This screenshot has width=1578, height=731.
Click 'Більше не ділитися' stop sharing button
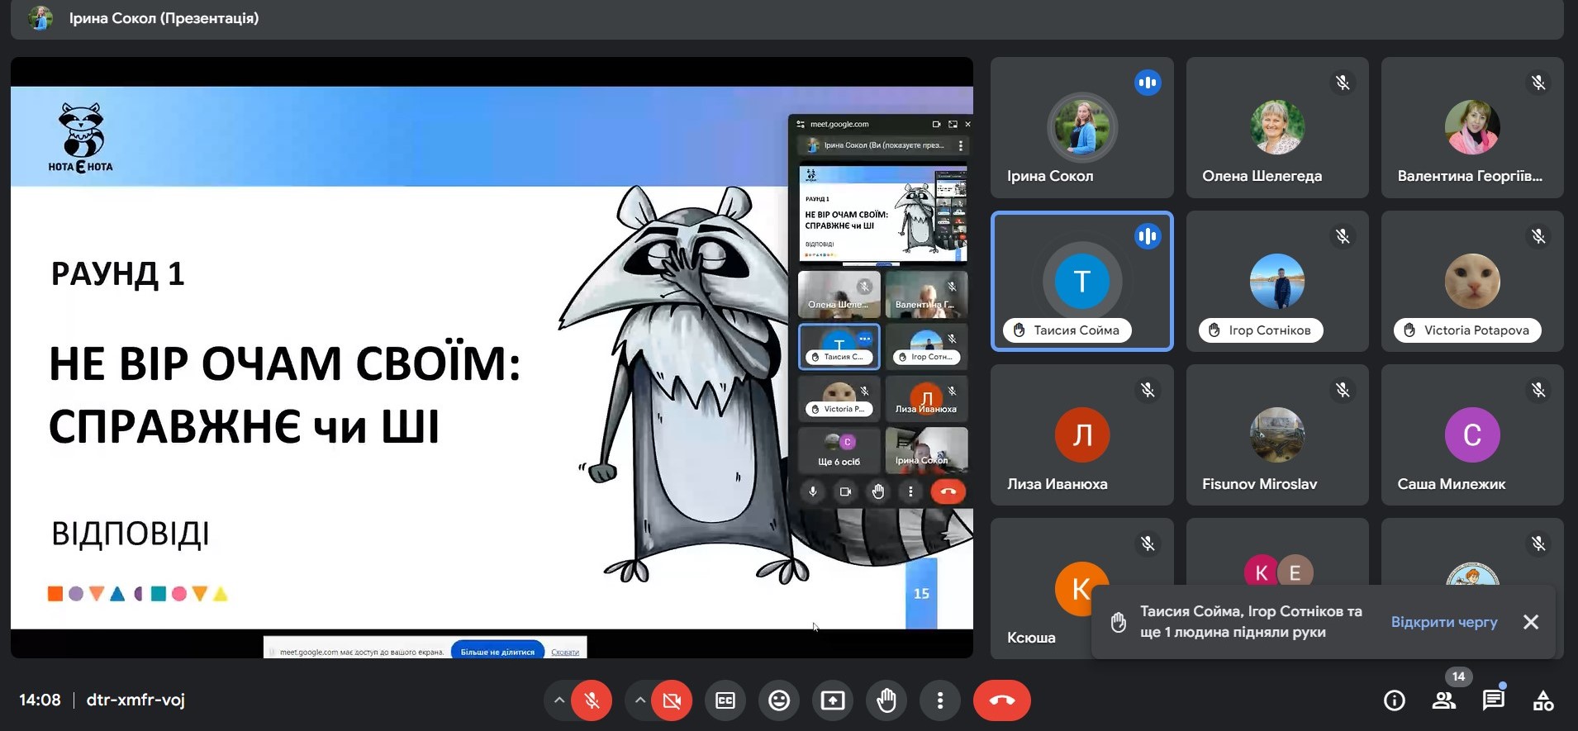coord(497,652)
